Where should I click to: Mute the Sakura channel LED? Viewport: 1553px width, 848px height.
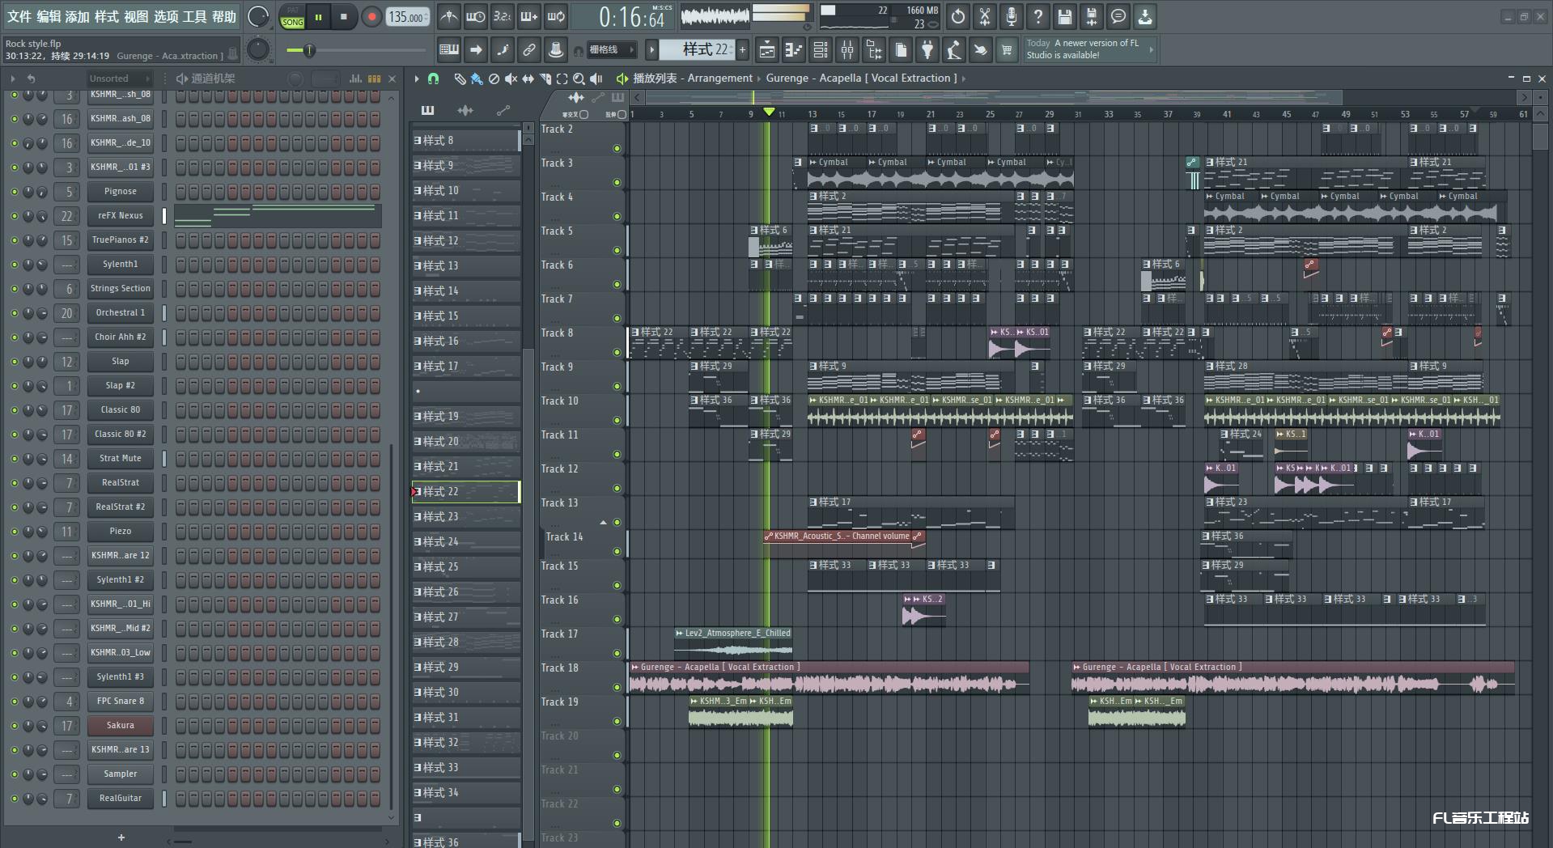pyautogui.click(x=14, y=726)
